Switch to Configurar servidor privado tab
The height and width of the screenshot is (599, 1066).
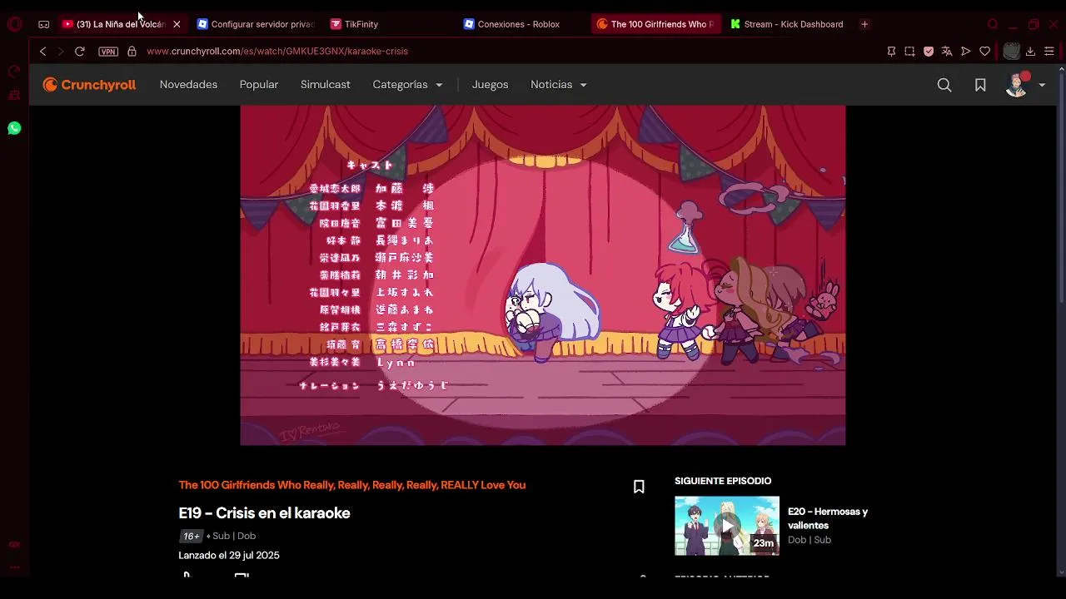(x=255, y=24)
